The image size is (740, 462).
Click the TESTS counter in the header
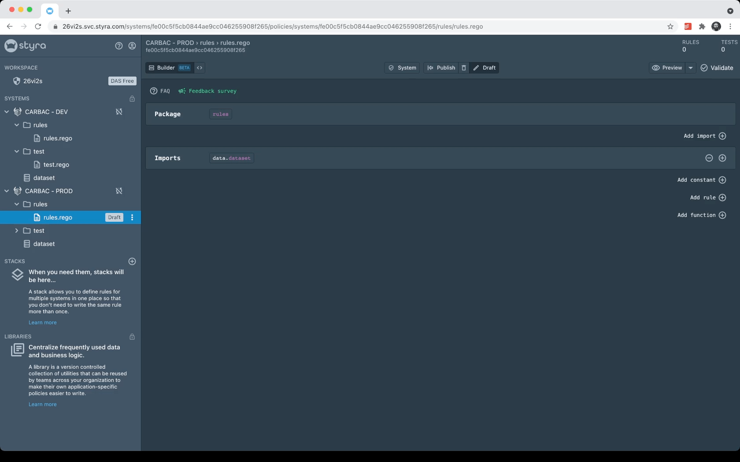pos(729,46)
